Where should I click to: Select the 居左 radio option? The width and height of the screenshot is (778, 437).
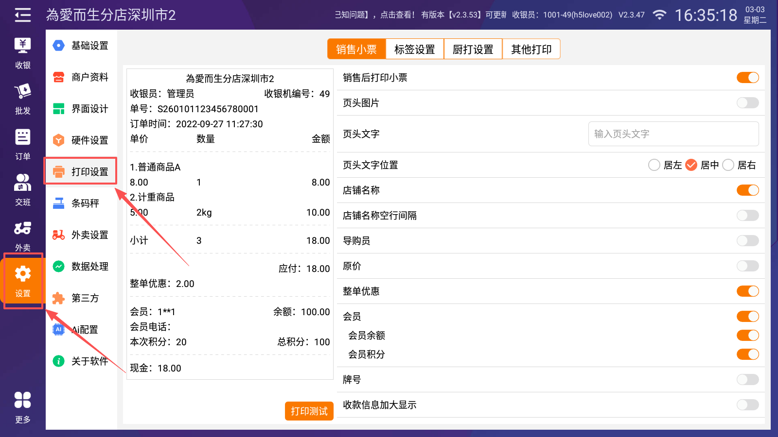654,165
